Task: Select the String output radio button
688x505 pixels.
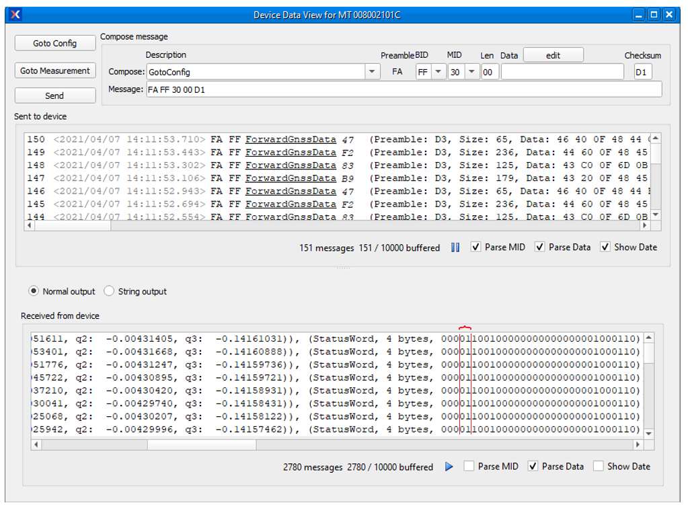Action: point(108,290)
